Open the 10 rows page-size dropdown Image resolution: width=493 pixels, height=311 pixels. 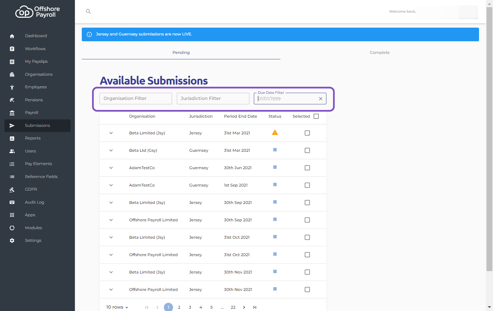click(x=117, y=307)
